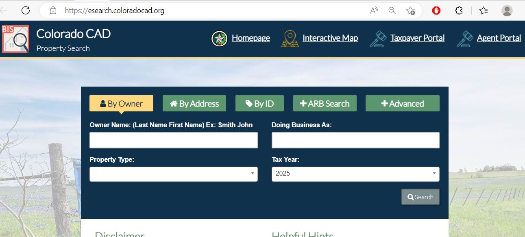Expand the Property Type dropdown
Screen dimensions: 525x237
pos(174,174)
